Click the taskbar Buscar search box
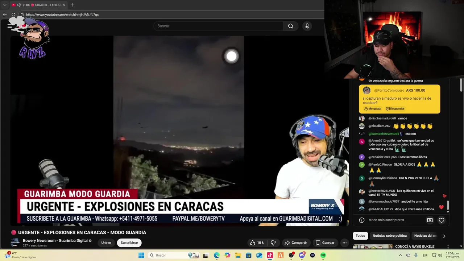 (173, 255)
